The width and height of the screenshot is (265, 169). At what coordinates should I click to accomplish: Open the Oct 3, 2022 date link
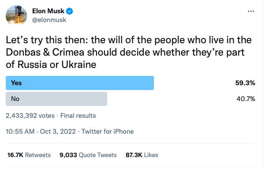58,131
